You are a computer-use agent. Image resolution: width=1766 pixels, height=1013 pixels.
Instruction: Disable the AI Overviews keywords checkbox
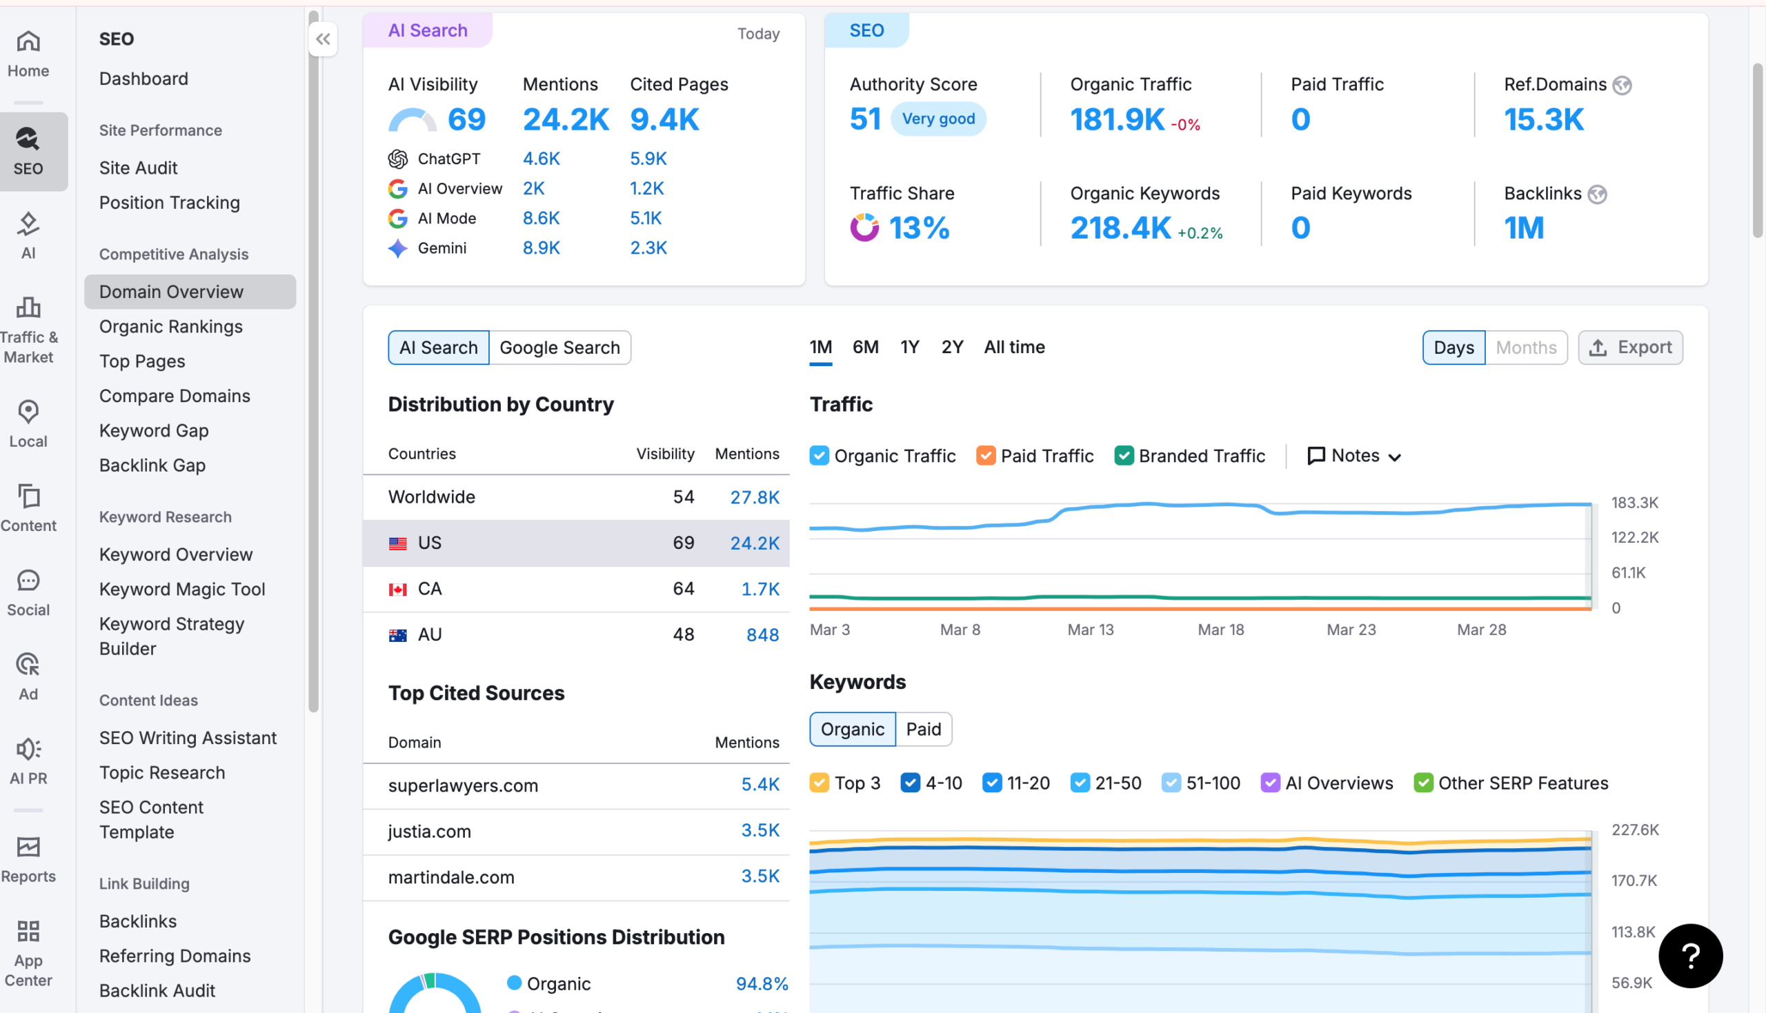pos(1270,783)
